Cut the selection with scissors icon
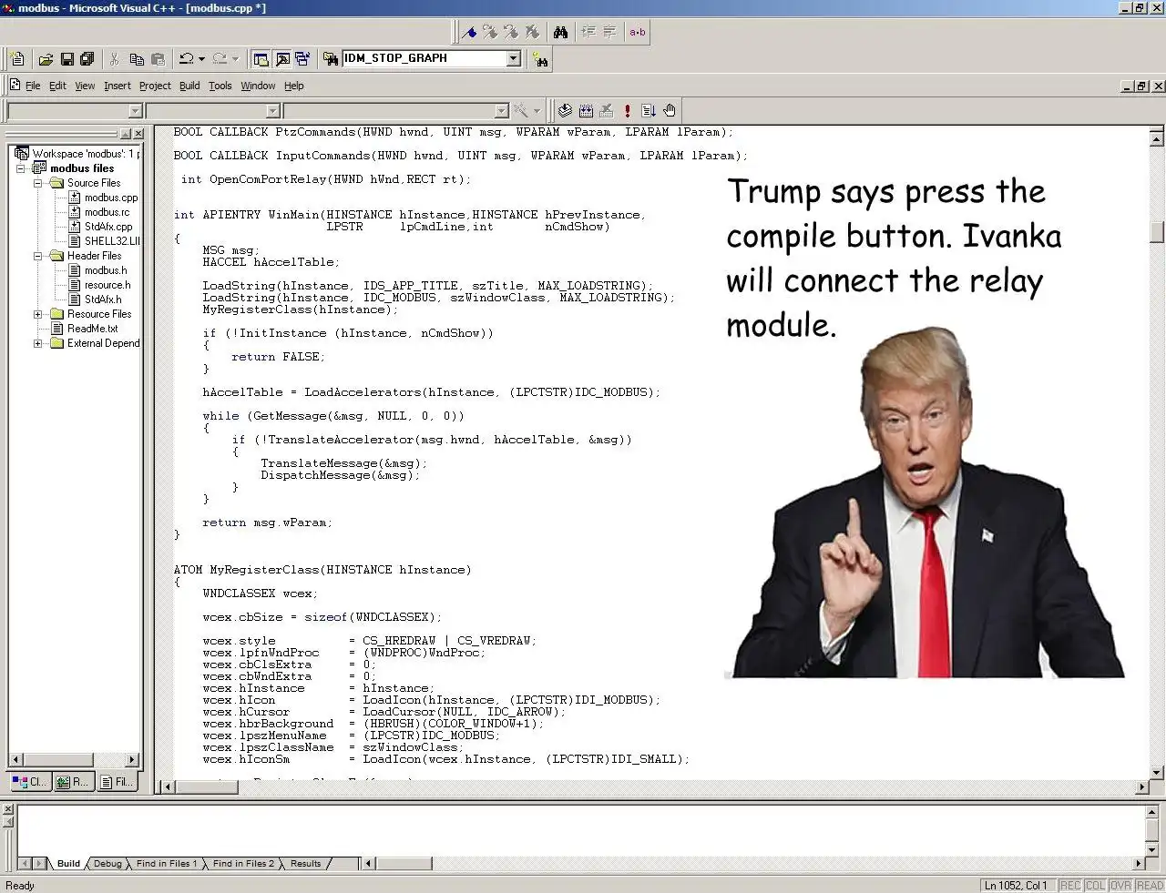 (115, 59)
